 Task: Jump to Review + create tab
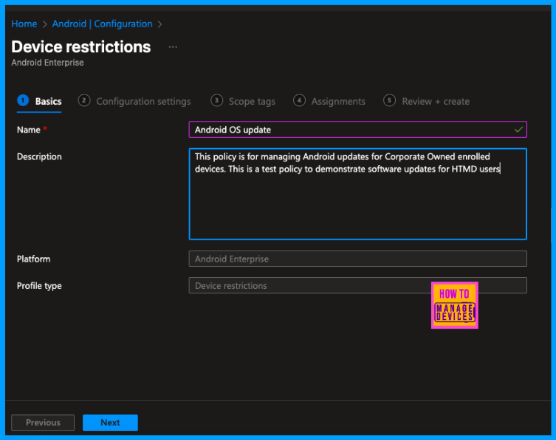coord(427,101)
